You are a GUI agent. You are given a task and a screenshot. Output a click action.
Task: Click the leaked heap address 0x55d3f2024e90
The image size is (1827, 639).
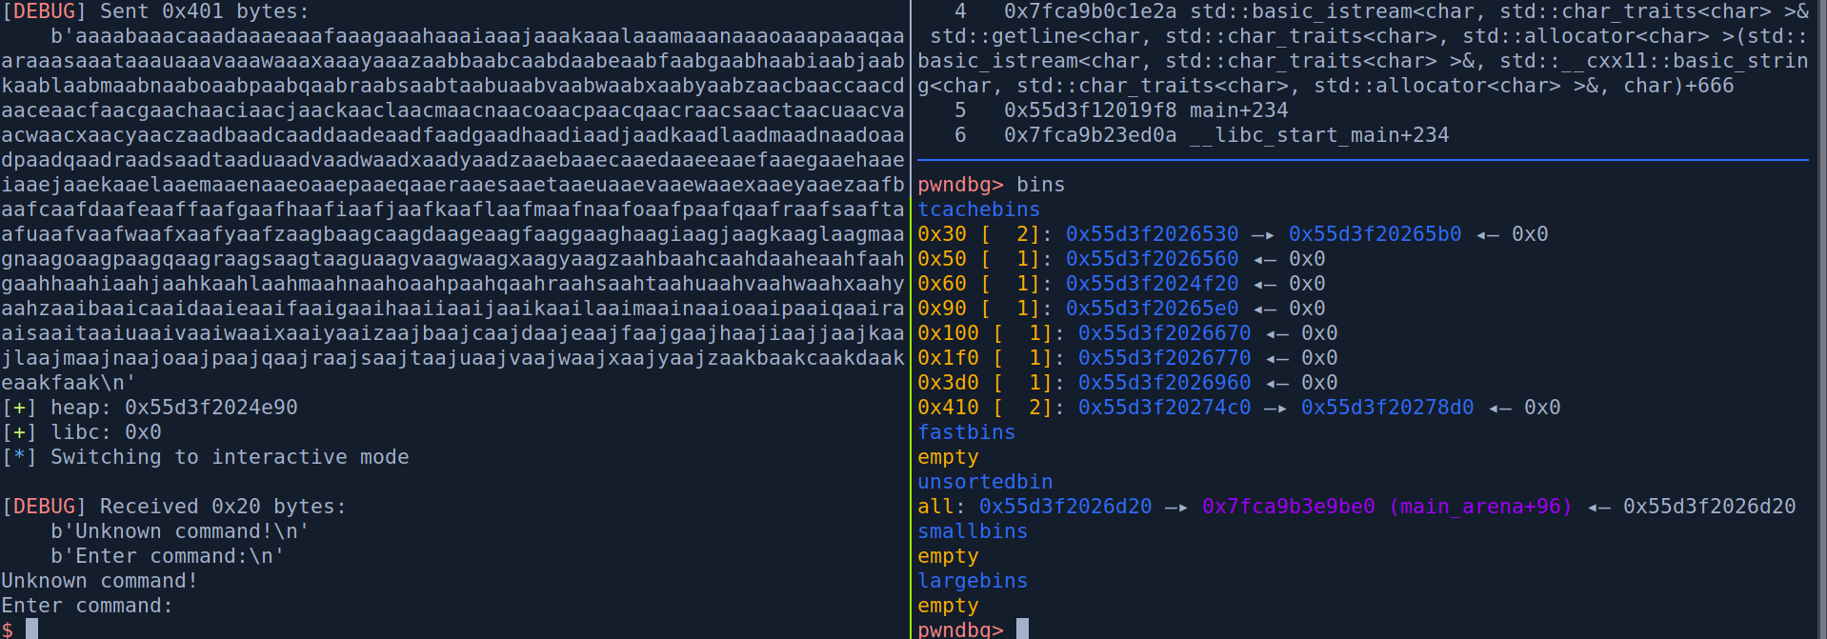point(211,408)
